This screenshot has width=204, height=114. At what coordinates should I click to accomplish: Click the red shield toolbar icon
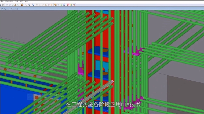(74, 5)
